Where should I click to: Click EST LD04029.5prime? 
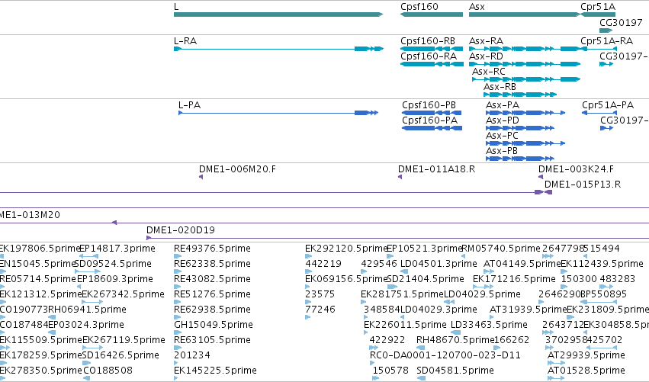tap(482, 294)
